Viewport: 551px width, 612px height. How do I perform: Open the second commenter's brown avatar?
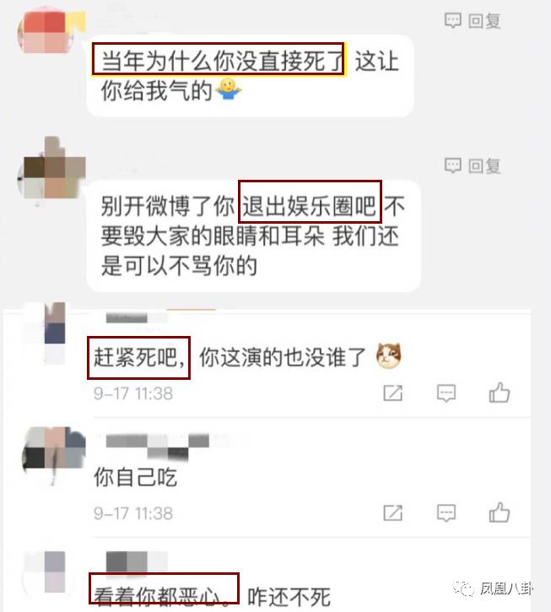(51, 169)
